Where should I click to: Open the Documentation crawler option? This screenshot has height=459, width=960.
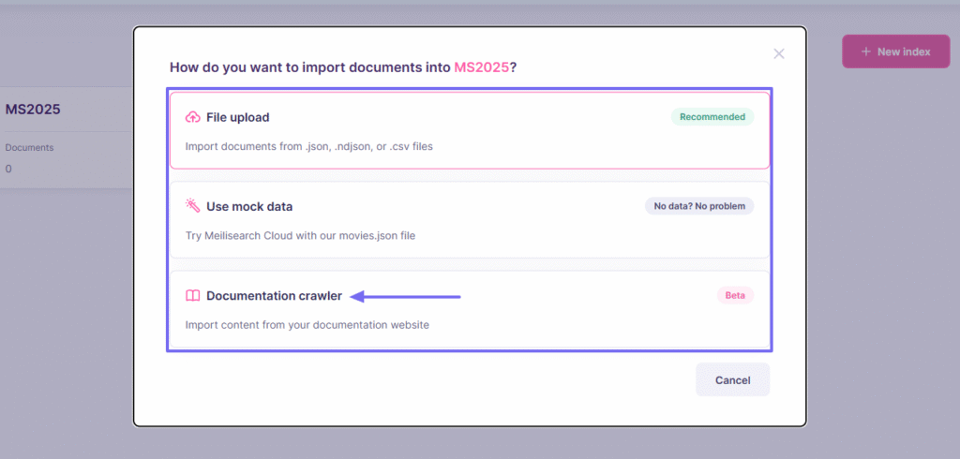tap(470, 309)
